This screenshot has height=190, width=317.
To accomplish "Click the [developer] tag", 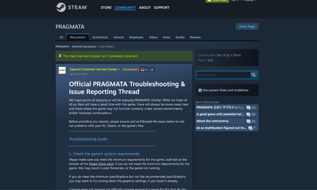I will pyautogui.click(x=131, y=69).
